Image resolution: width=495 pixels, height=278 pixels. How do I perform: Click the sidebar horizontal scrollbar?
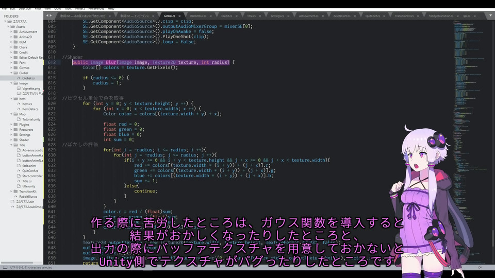[16, 263]
